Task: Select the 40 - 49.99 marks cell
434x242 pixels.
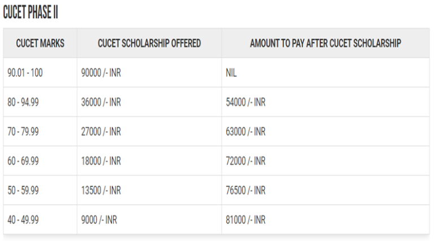Action: 23,220
